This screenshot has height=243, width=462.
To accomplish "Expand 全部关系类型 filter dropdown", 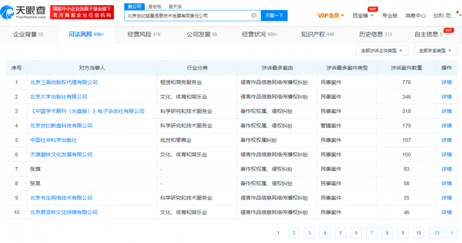I will click(x=435, y=51).
